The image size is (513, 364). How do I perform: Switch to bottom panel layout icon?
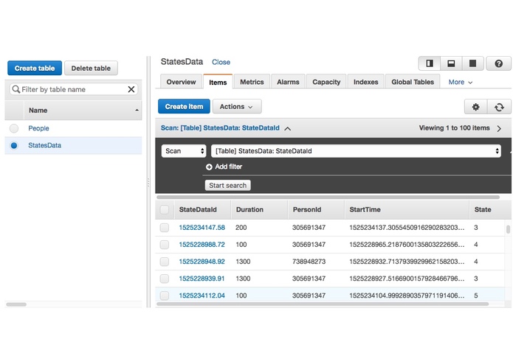point(451,63)
